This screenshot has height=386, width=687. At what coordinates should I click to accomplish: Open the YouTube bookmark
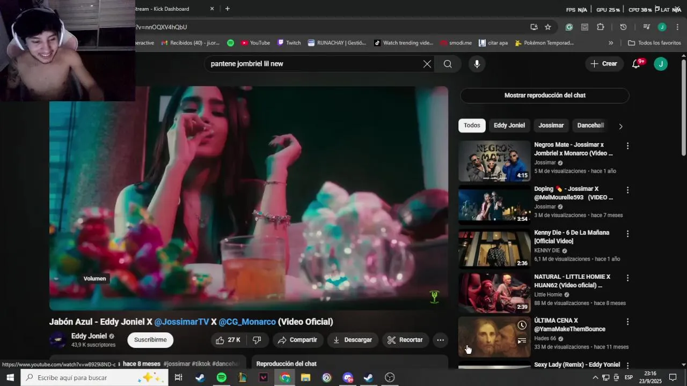coord(255,43)
